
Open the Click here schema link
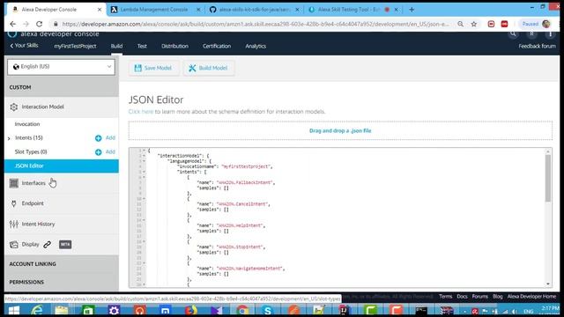coord(141,112)
